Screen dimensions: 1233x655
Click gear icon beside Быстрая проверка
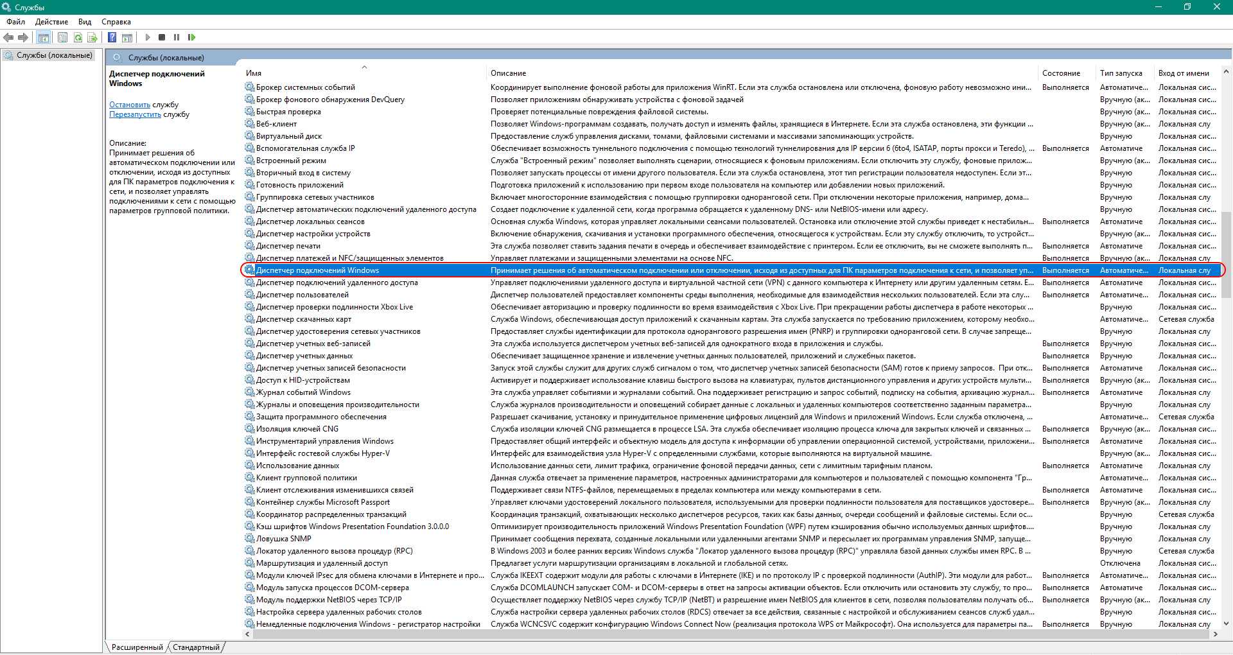pyautogui.click(x=249, y=111)
